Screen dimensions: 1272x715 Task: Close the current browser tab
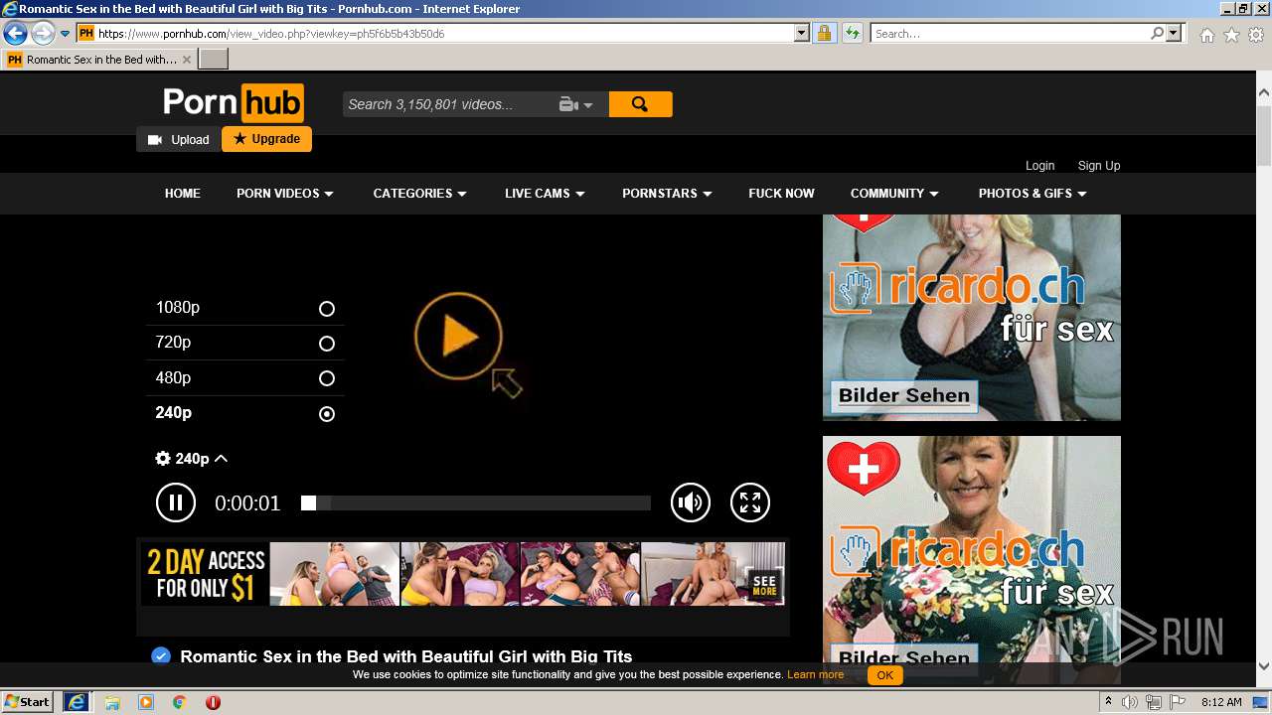click(186, 60)
